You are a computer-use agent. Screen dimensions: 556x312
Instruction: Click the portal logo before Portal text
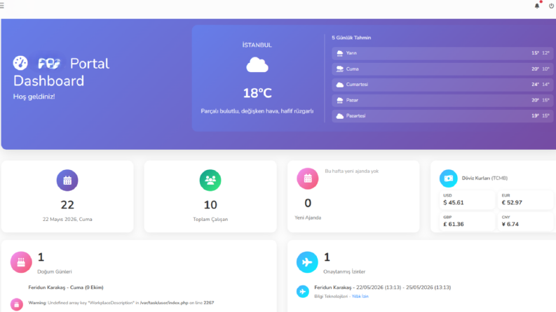pos(49,64)
